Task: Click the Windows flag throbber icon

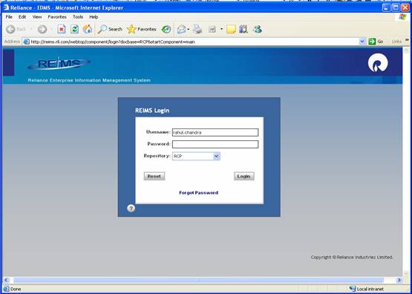Action: pos(402,17)
